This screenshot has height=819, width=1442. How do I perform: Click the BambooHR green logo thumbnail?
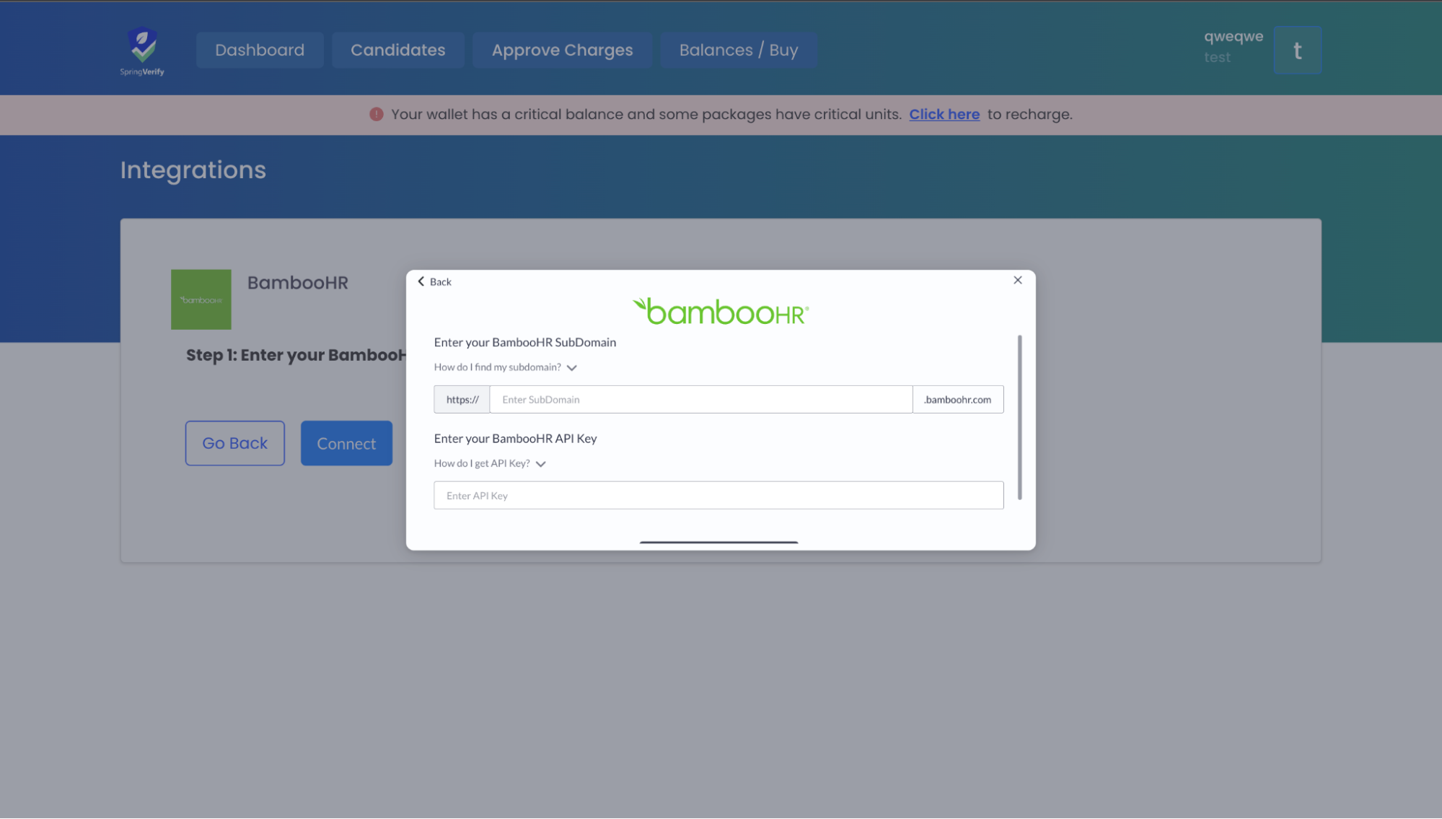(x=201, y=299)
